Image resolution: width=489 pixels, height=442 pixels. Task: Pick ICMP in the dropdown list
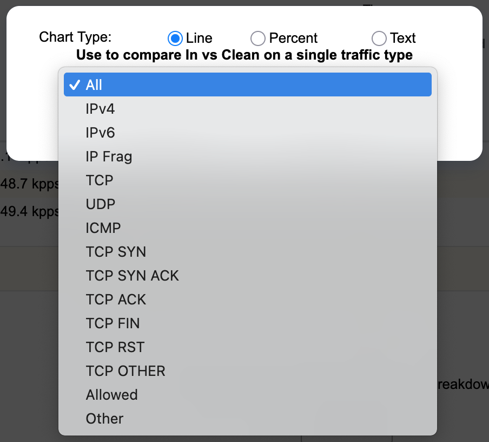pos(248,228)
